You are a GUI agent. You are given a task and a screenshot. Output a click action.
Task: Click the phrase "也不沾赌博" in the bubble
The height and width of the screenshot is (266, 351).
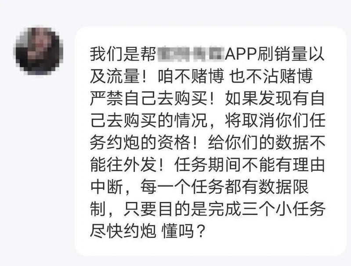271,76
